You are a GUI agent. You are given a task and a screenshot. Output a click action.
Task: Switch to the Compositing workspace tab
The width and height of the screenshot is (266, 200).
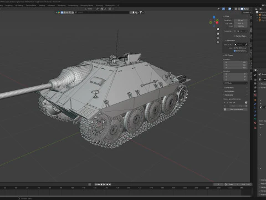73,6
